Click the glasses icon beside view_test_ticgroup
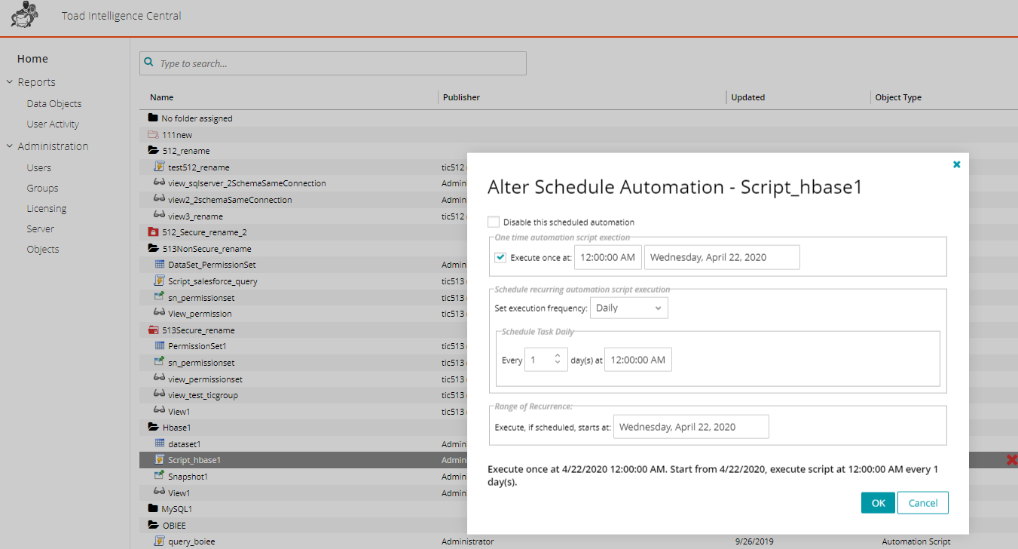 [x=159, y=394]
